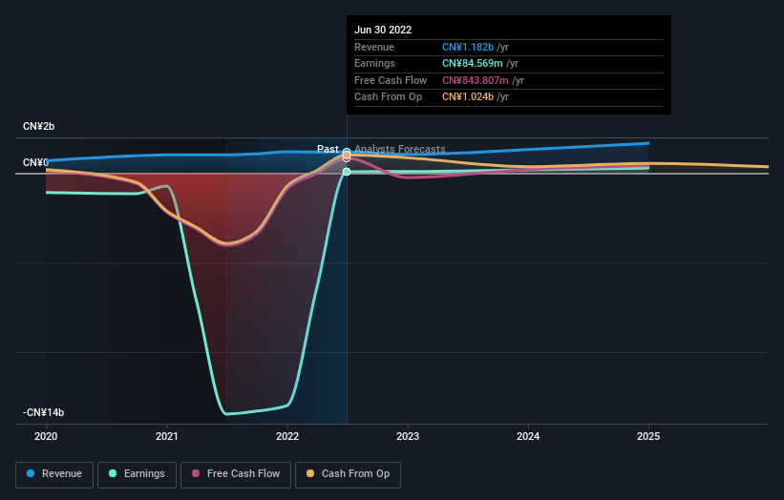This screenshot has height=500, width=784.
Task: Click the CN¥2b y-axis label
Action: tap(38, 126)
